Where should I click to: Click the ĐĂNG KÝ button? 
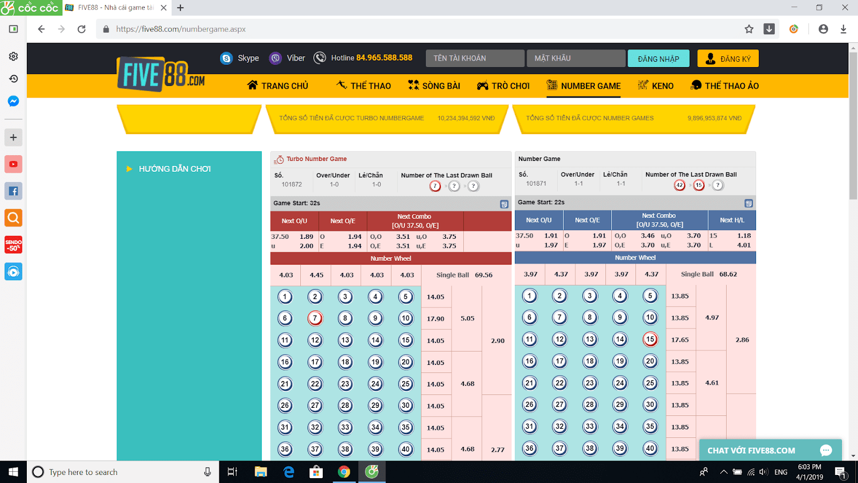pos(728,58)
